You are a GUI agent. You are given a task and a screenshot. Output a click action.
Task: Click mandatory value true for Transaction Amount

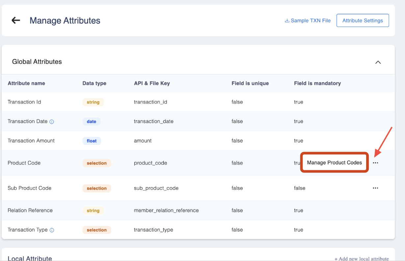click(299, 141)
